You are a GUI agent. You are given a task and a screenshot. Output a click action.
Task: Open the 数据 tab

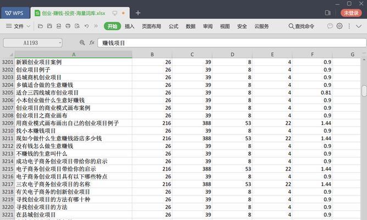[x=191, y=26]
